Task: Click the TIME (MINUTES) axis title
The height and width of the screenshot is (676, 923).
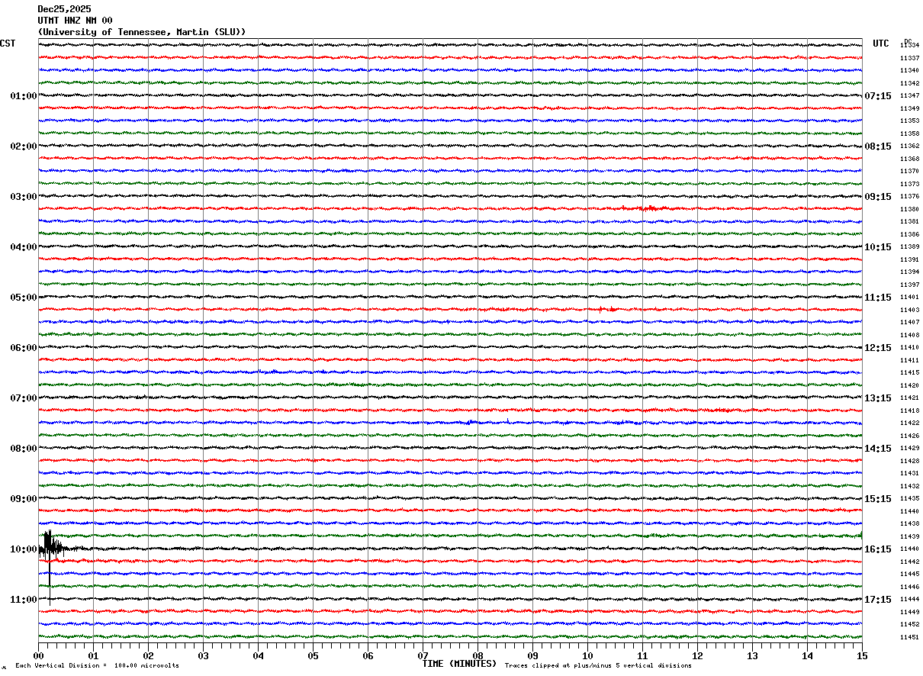Action: [x=459, y=664]
